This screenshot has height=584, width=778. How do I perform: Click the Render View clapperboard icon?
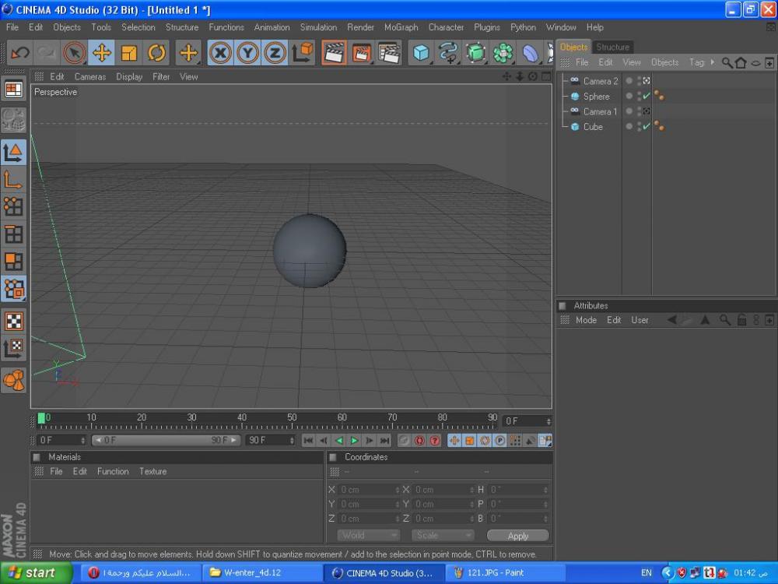click(x=334, y=53)
